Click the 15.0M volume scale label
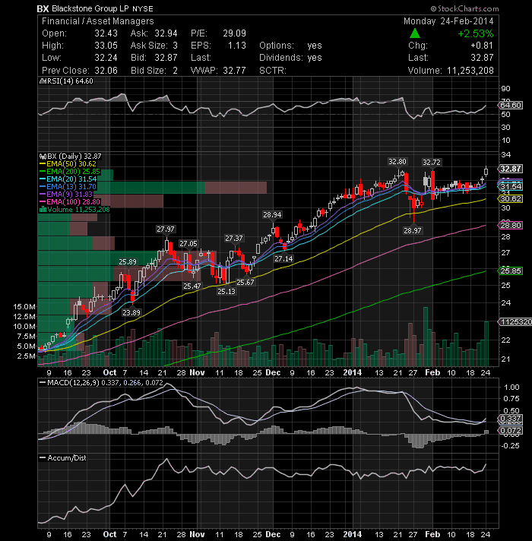This screenshot has width=532, height=541. pos(24,306)
